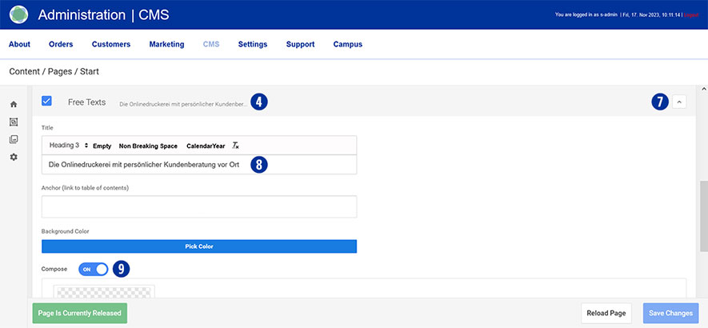The height and width of the screenshot is (328, 708).
Task: Insert Non Breaking Space in title
Action: tap(148, 146)
